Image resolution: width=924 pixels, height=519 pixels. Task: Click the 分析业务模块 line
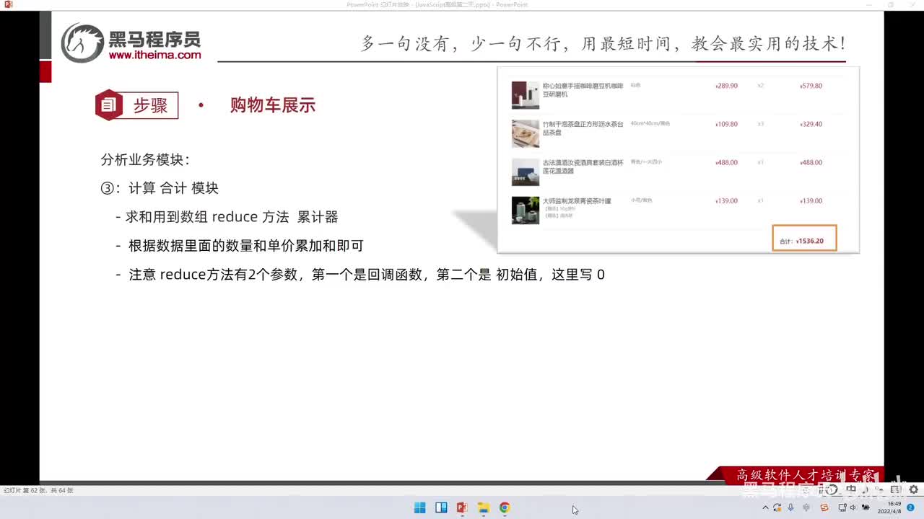(x=145, y=160)
